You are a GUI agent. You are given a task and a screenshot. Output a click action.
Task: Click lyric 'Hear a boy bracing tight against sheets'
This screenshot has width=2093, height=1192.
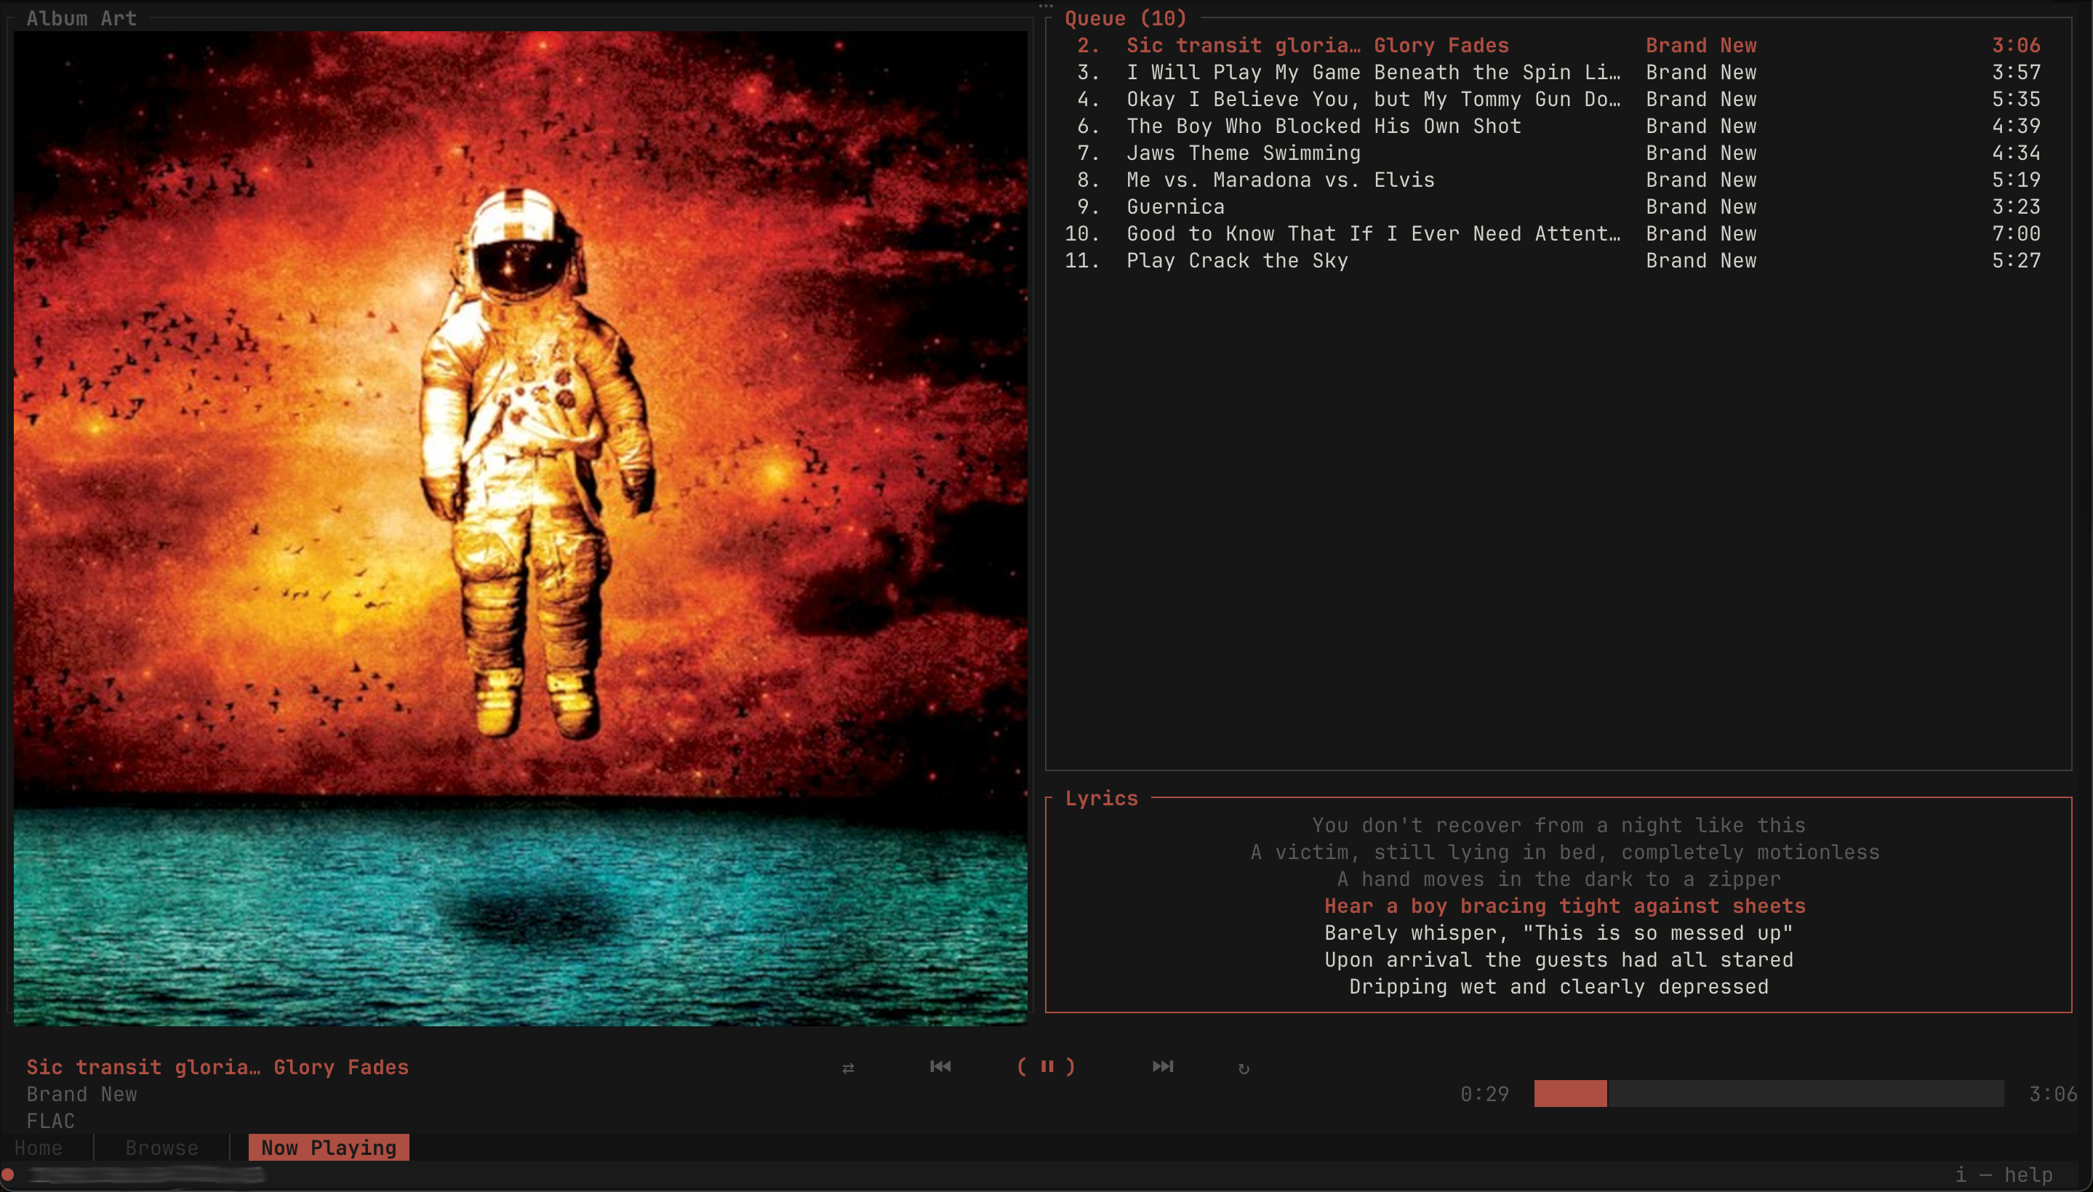(1564, 906)
